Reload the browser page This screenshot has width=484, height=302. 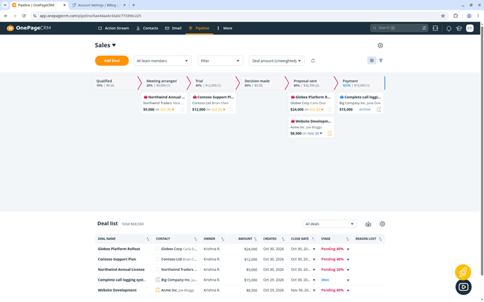point(24,16)
